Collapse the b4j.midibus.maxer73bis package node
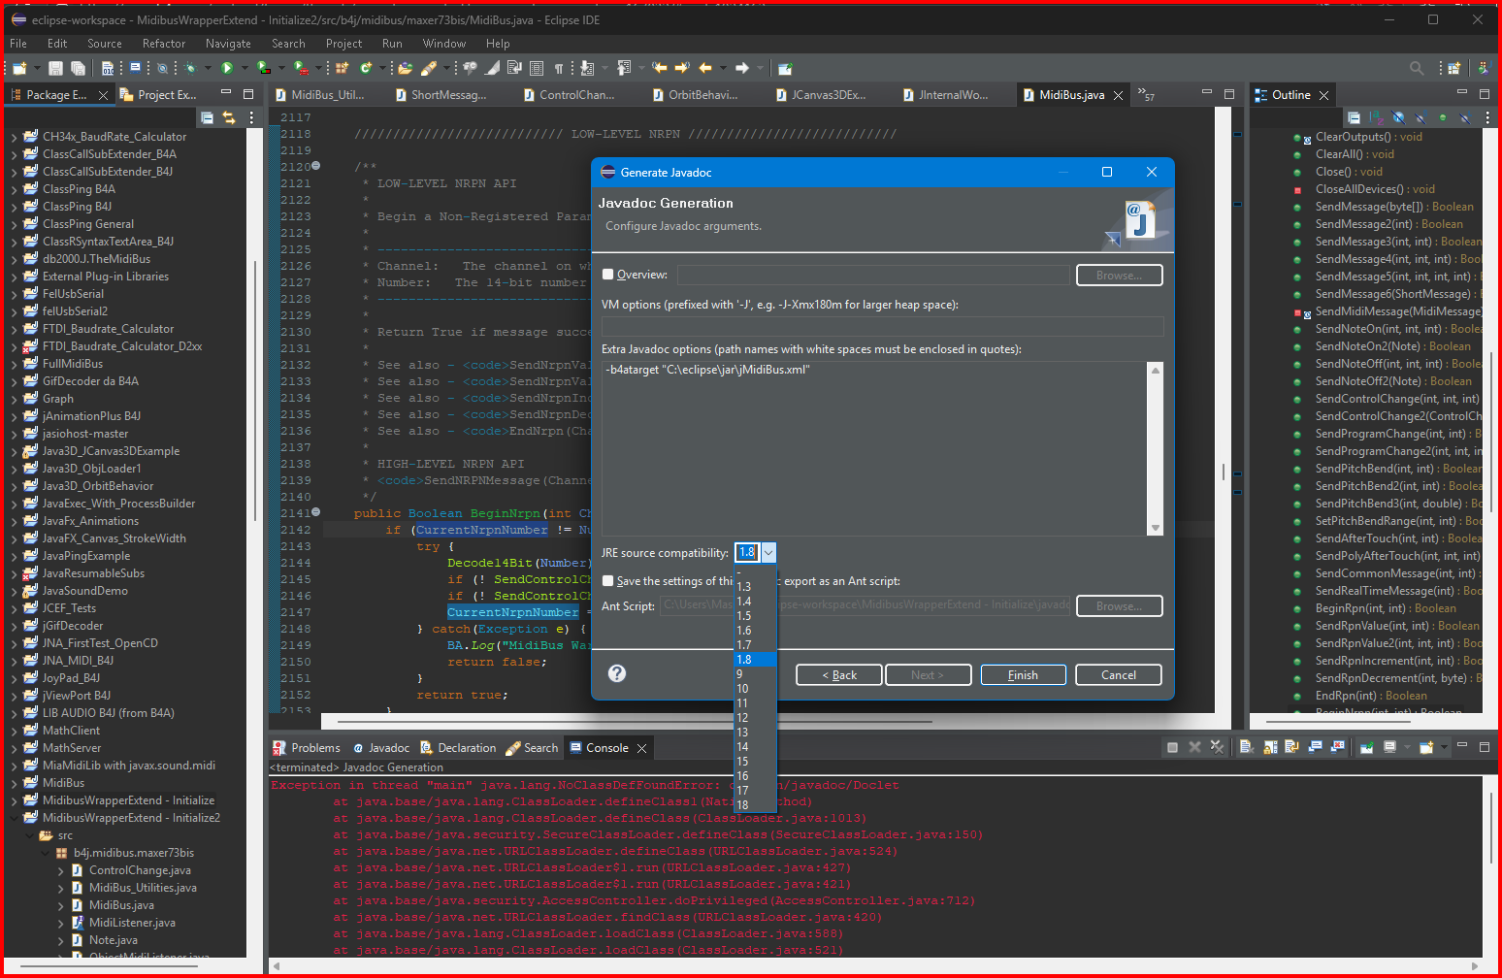The width and height of the screenshot is (1502, 978). coord(45,853)
